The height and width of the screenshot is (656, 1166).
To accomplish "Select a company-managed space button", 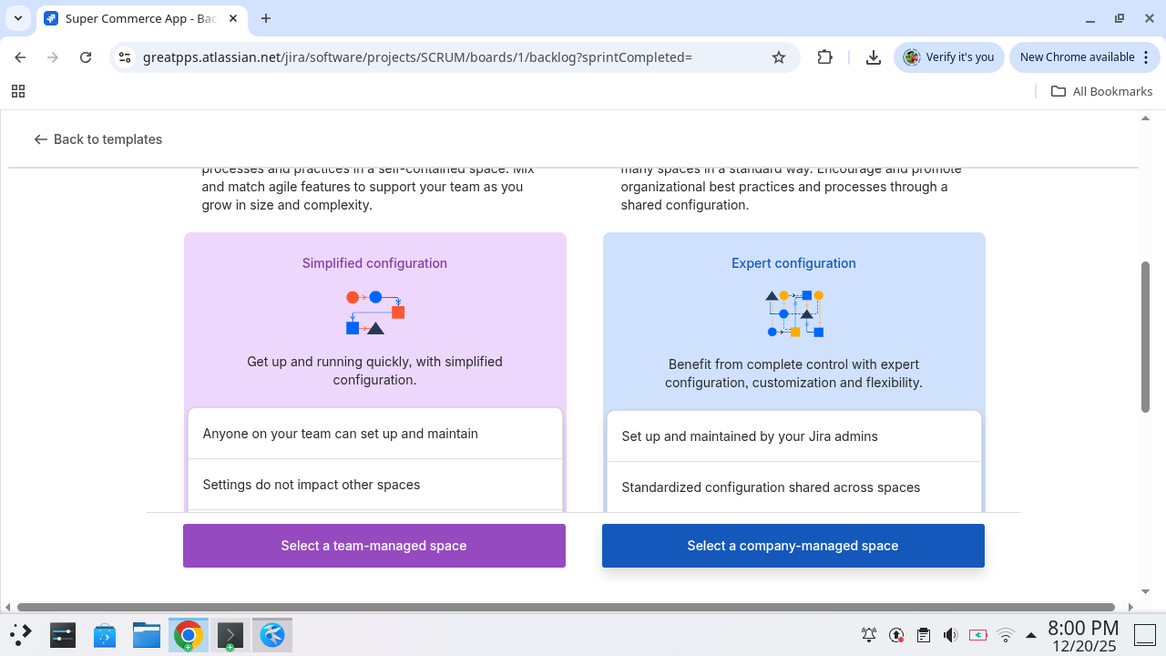I will pos(793,546).
